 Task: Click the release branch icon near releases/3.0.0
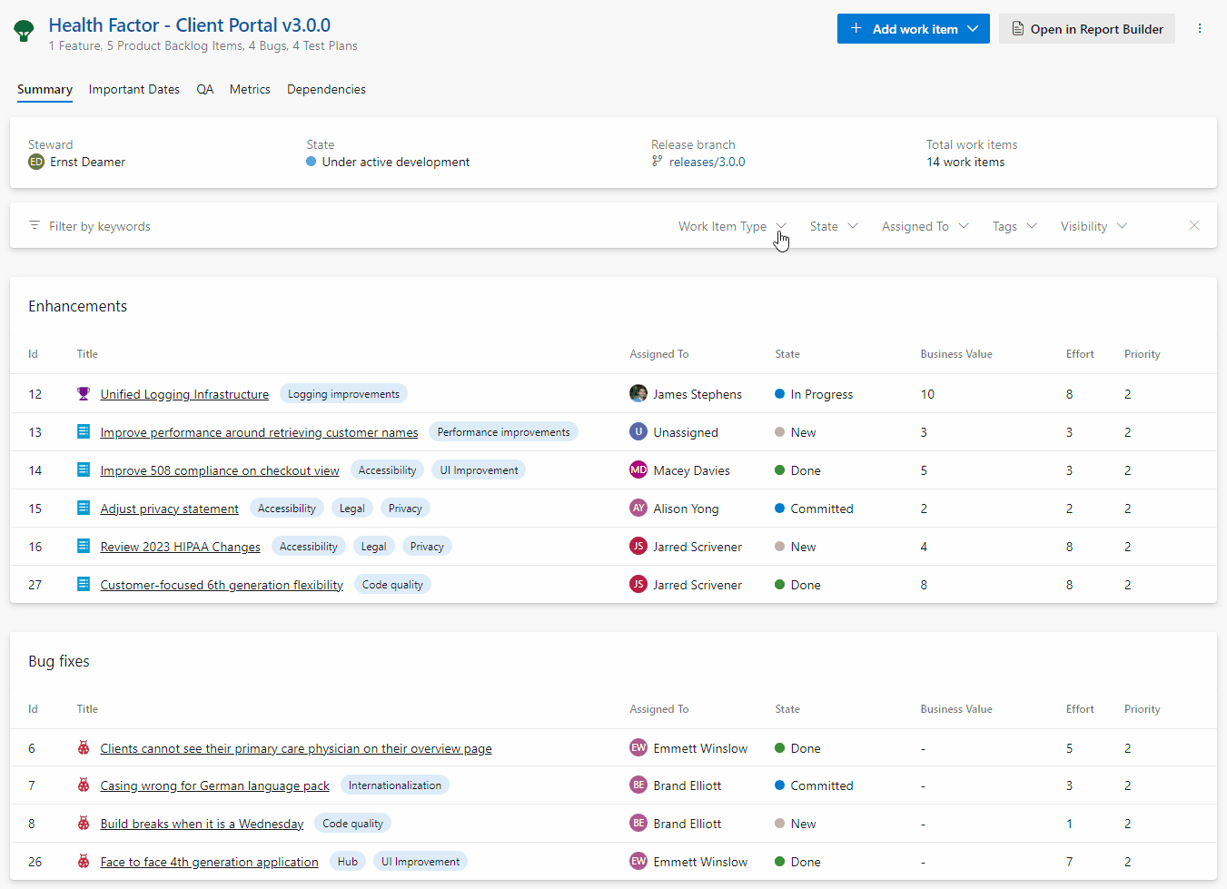pyautogui.click(x=657, y=162)
